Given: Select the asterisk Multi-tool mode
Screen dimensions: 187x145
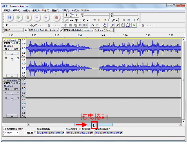Looking at the screenshot, I should coord(76,20).
